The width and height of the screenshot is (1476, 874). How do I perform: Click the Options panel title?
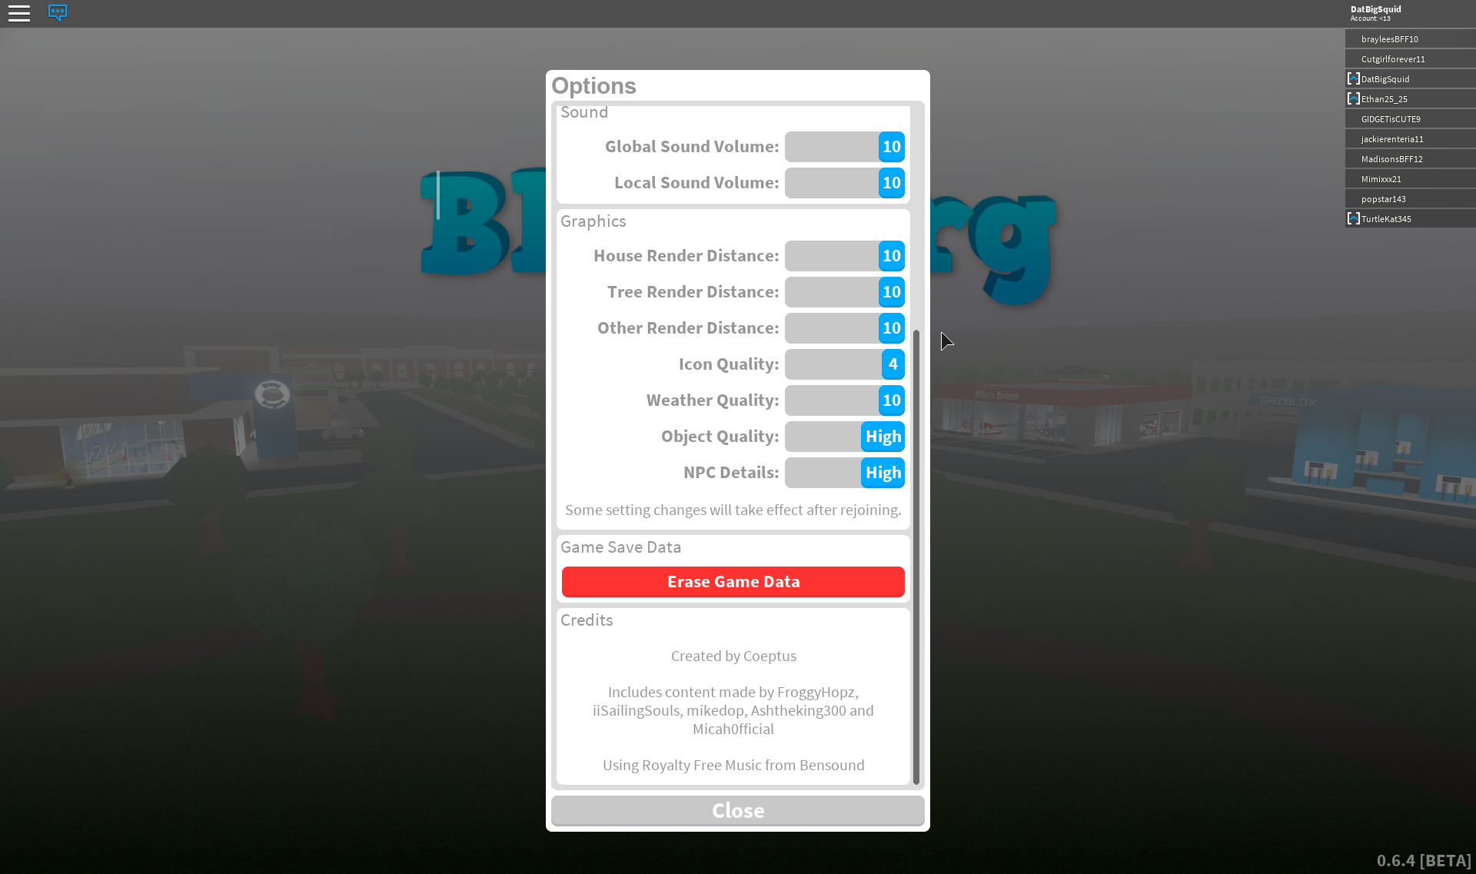[x=593, y=85]
